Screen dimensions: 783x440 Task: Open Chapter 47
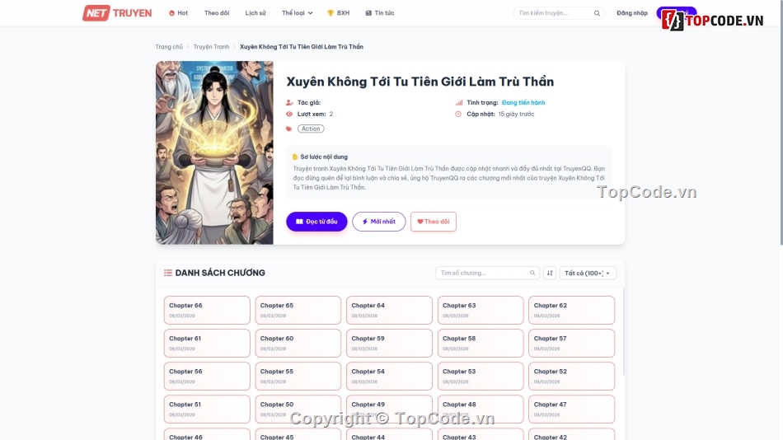571,409
